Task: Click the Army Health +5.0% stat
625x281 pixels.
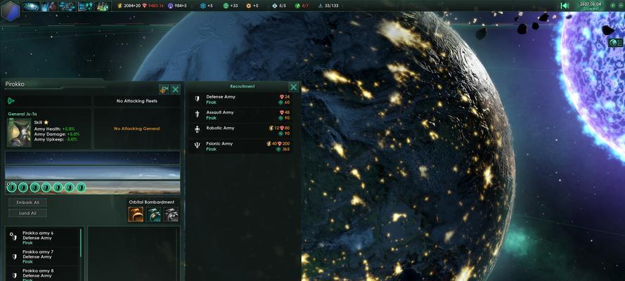Action: (x=54, y=129)
